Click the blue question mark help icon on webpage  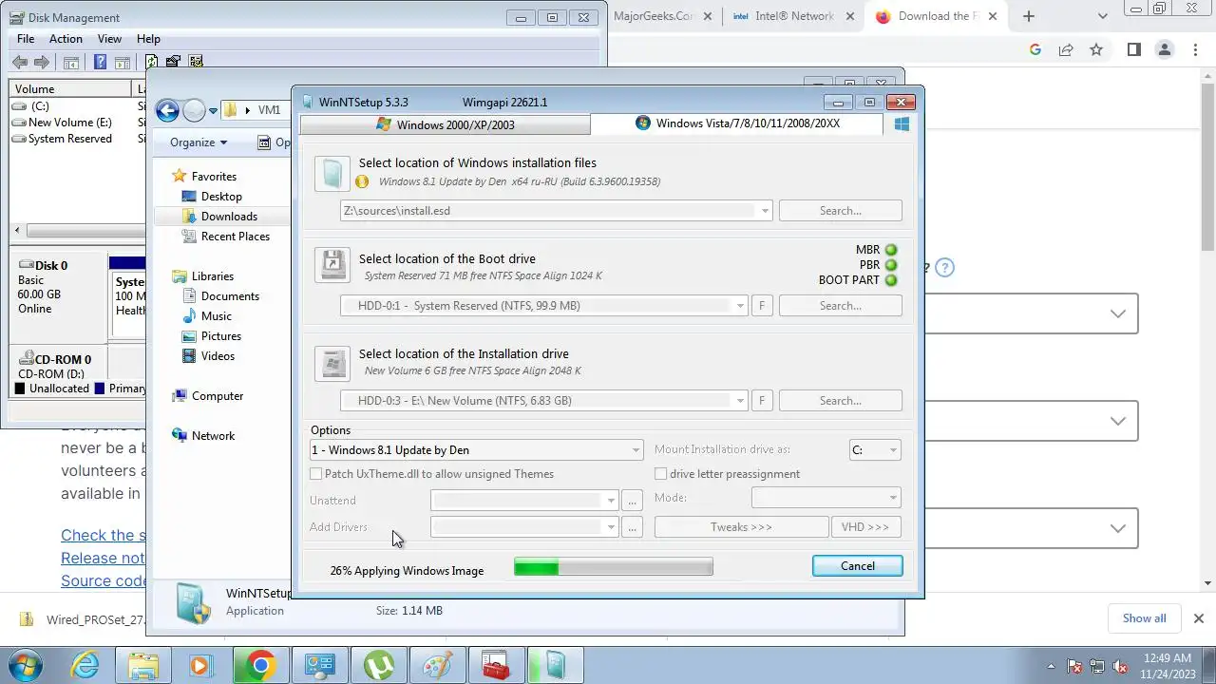click(x=943, y=268)
